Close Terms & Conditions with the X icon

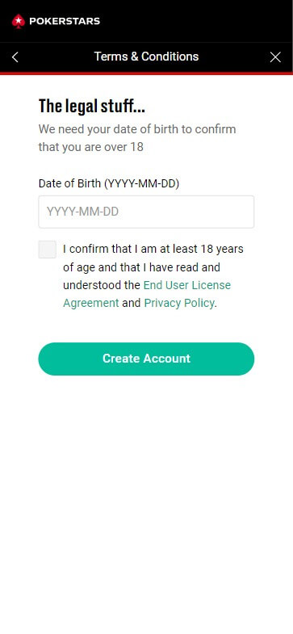click(x=275, y=57)
